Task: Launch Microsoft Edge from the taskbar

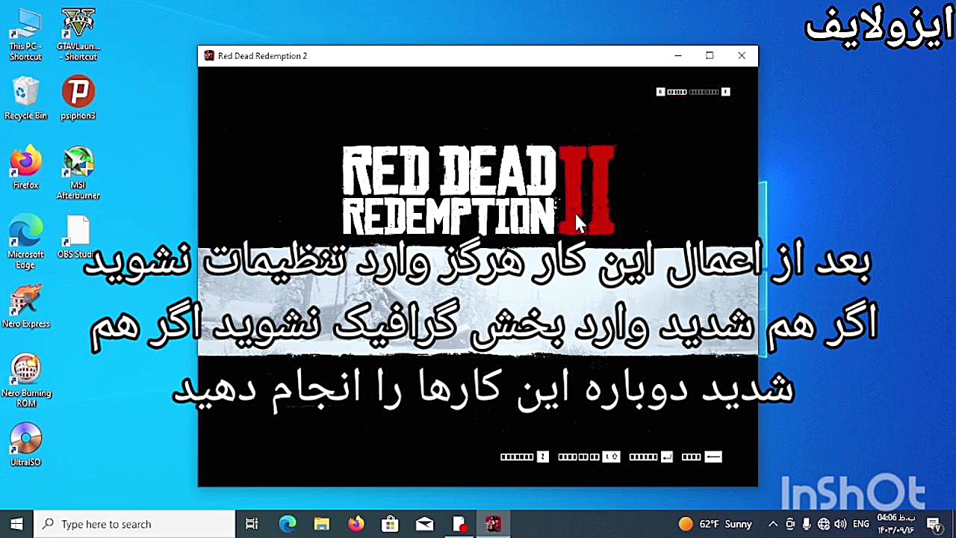Action: coord(287,524)
